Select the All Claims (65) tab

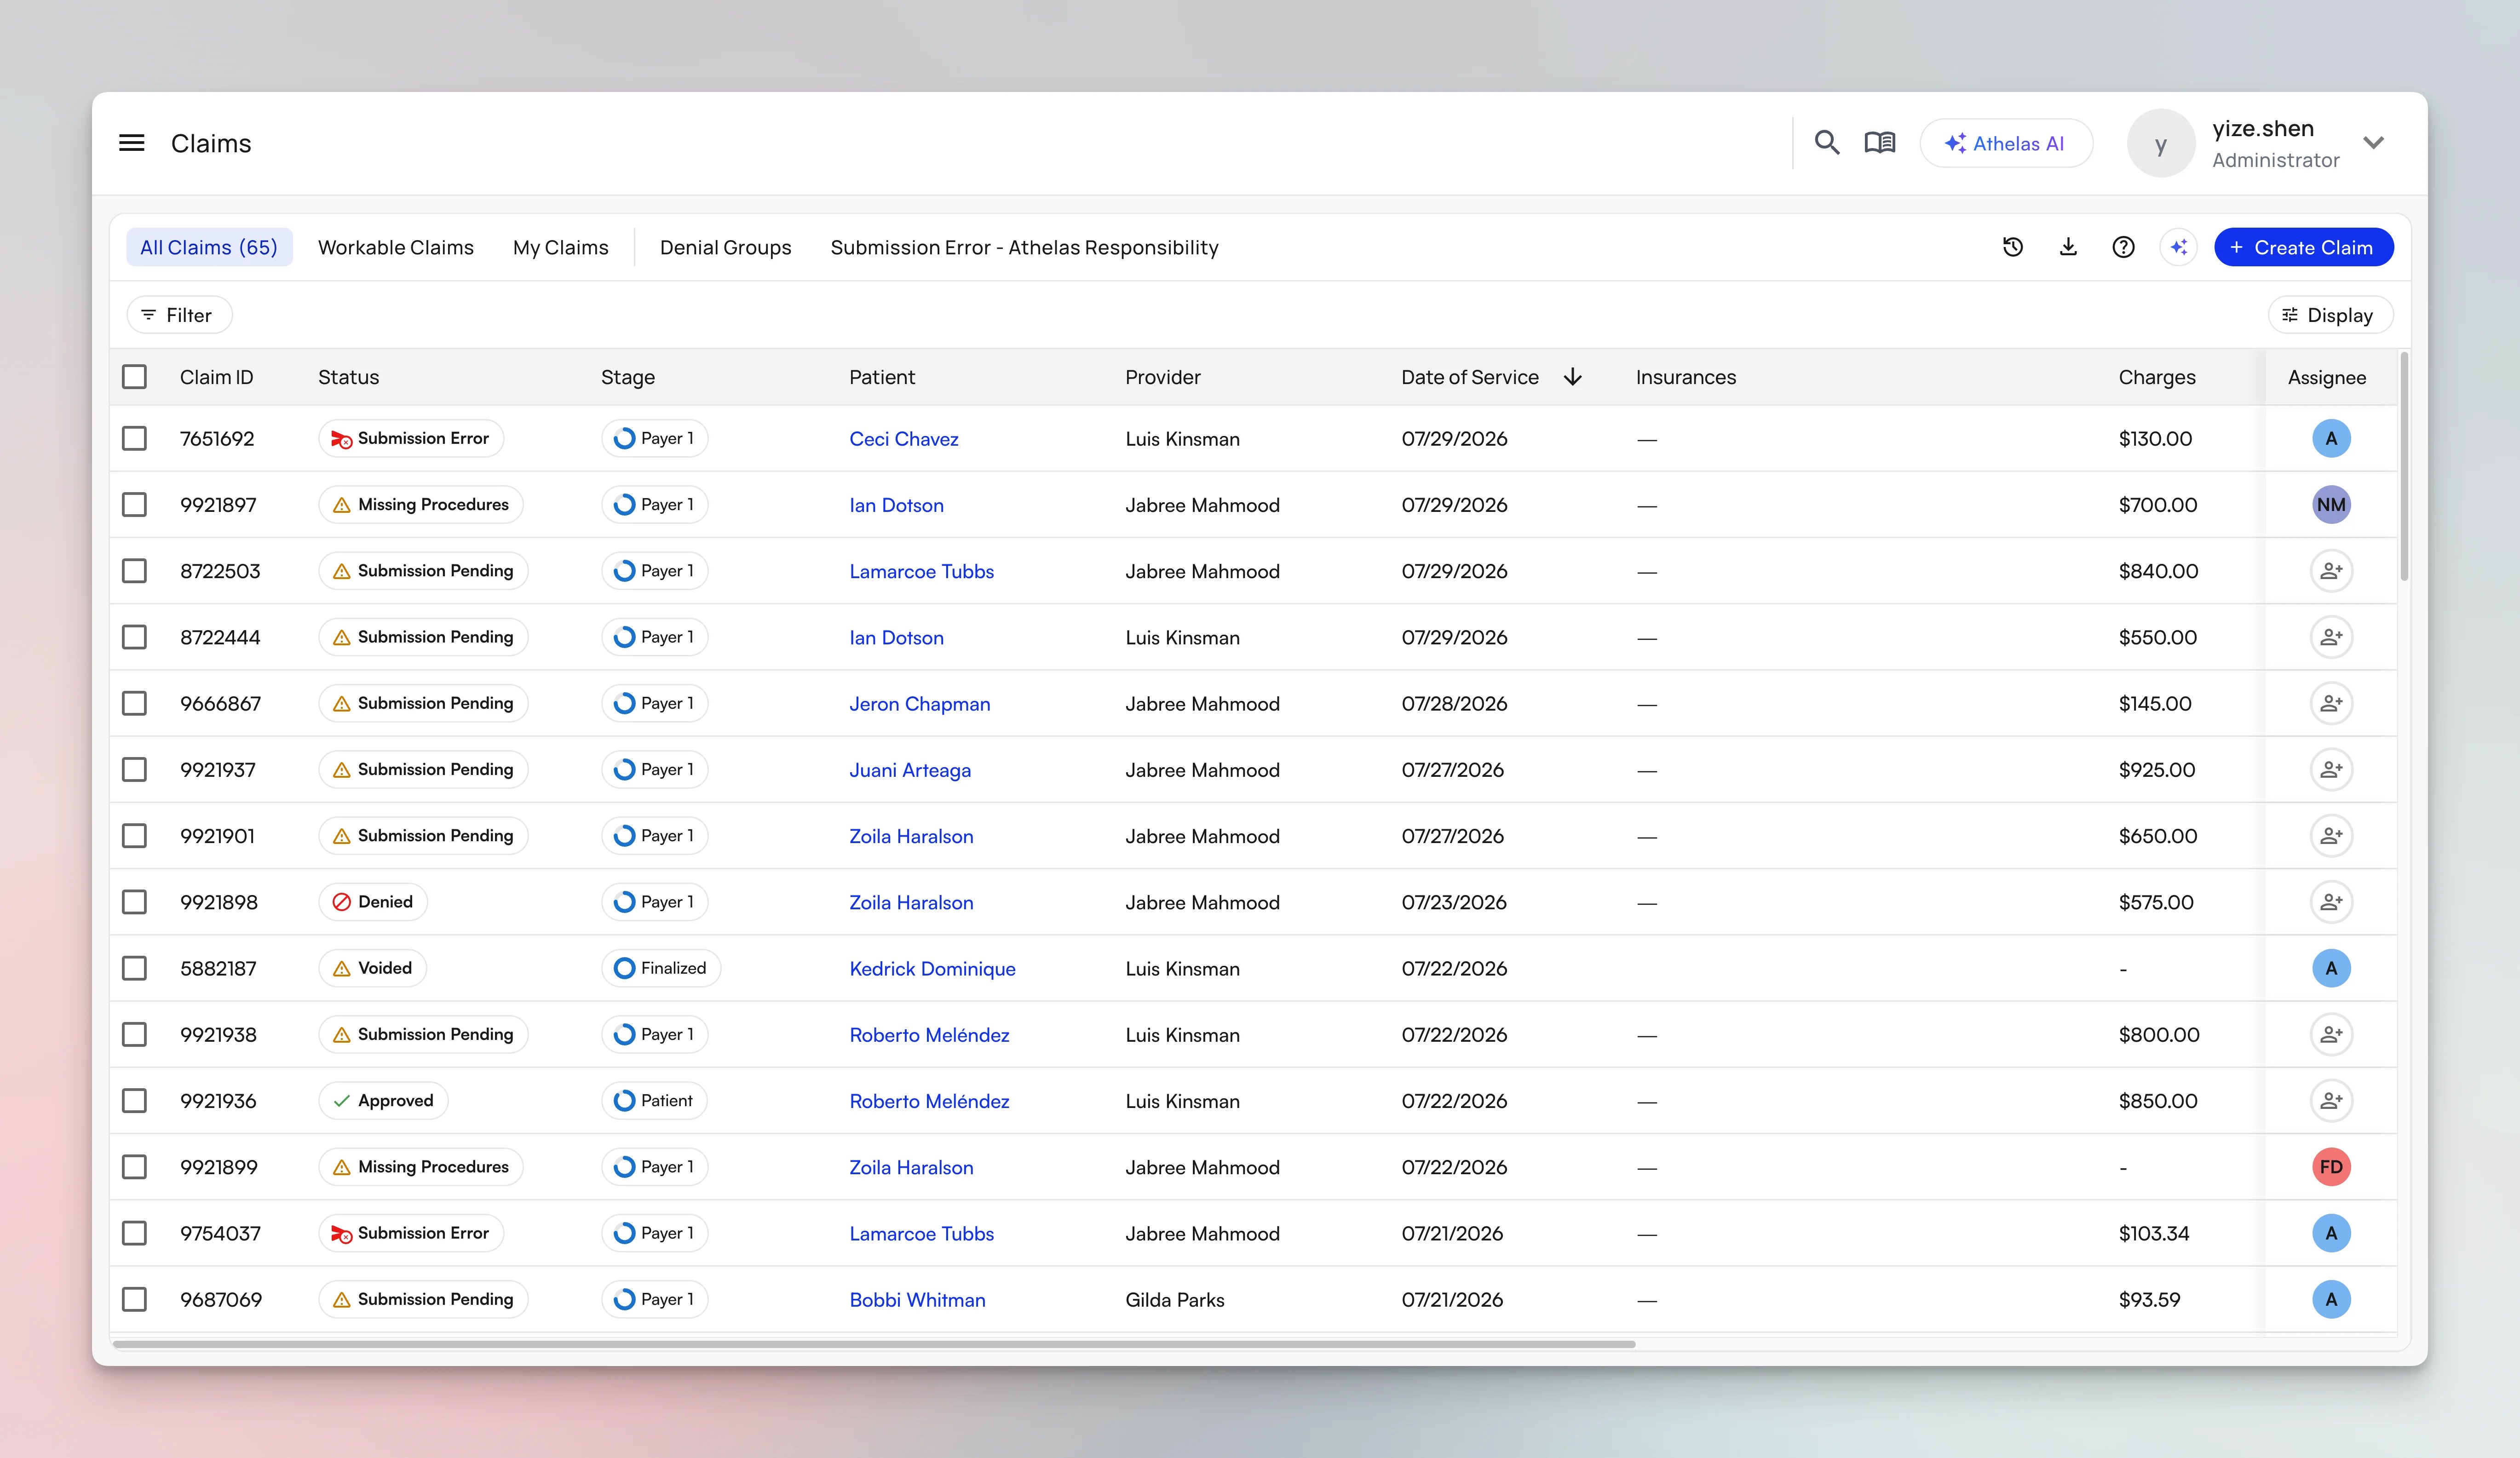click(209, 247)
